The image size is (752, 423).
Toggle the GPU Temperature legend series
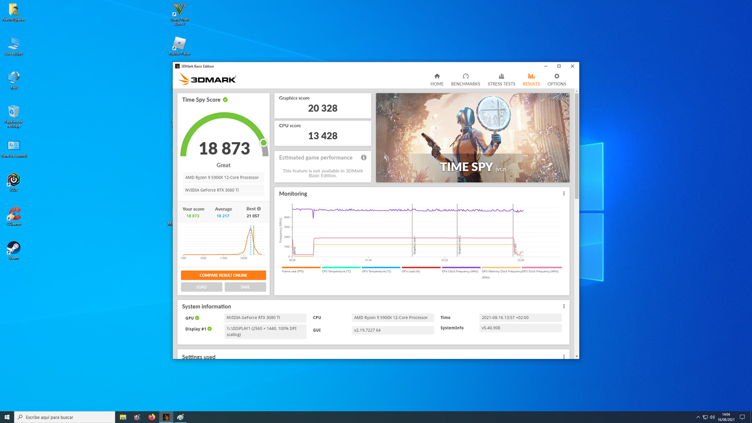381,270
